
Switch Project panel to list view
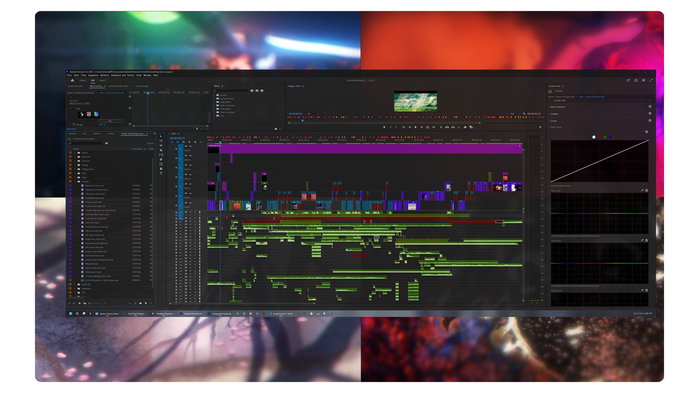tap(74, 303)
